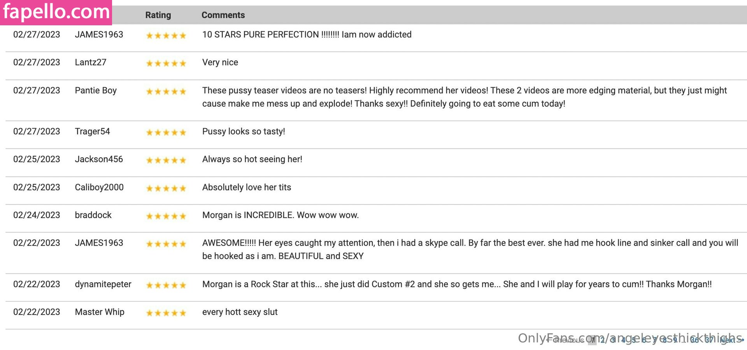The image size is (747, 350).
Task: Click the star rating for braddock's review
Action: coord(166,216)
